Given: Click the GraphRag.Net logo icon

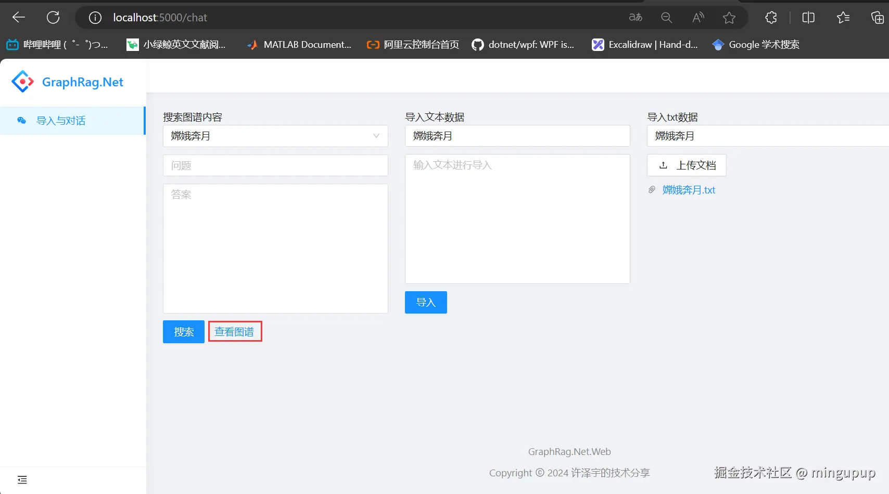Looking at the screenshot, I should (x=23, y=82).
